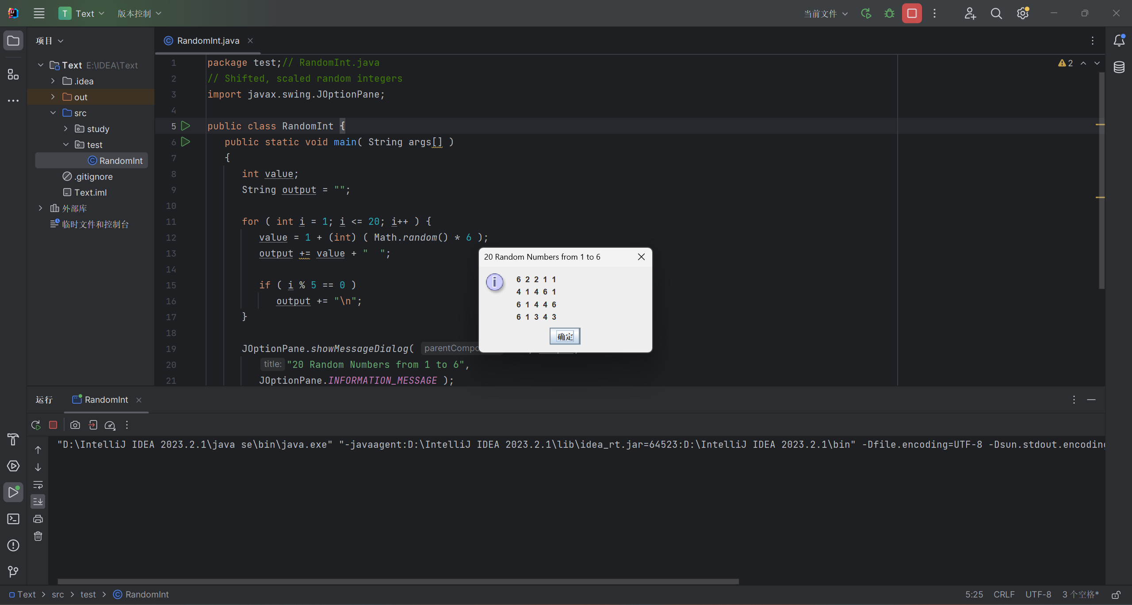Select the RandomInt.java editor tab

[x=208, y=41]
